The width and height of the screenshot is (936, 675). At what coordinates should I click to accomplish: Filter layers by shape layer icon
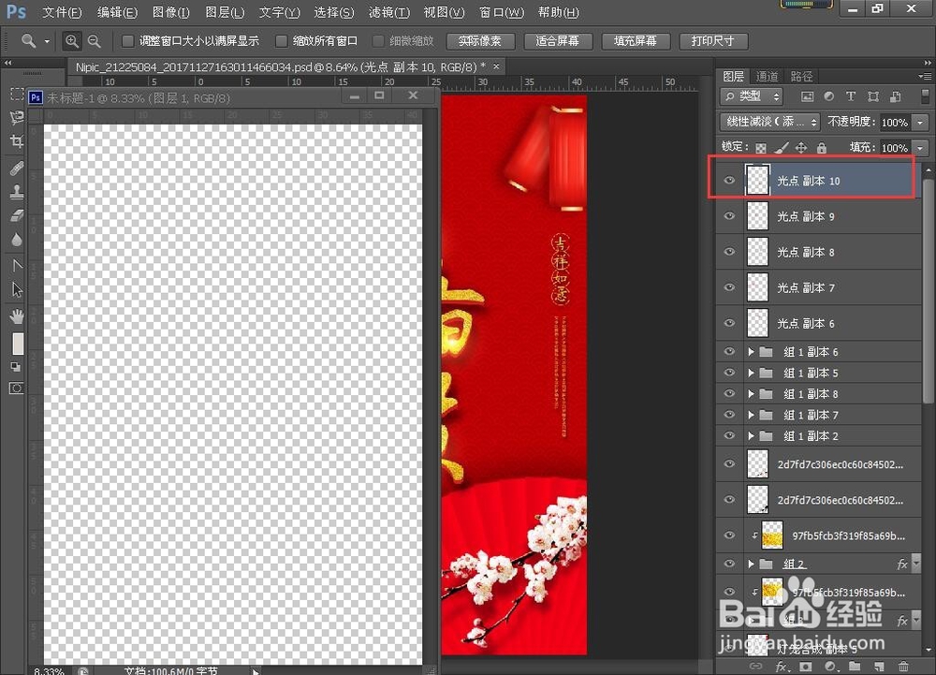[x=872, y=96]
